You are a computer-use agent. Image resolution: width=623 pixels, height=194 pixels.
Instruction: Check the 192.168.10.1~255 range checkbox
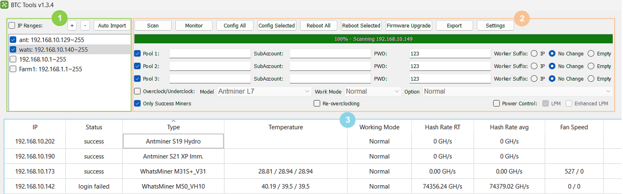click(12, 59)
